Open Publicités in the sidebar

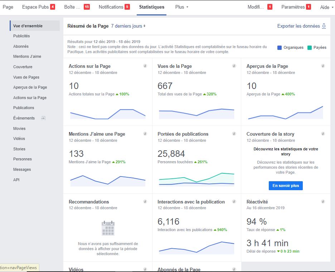21,36
